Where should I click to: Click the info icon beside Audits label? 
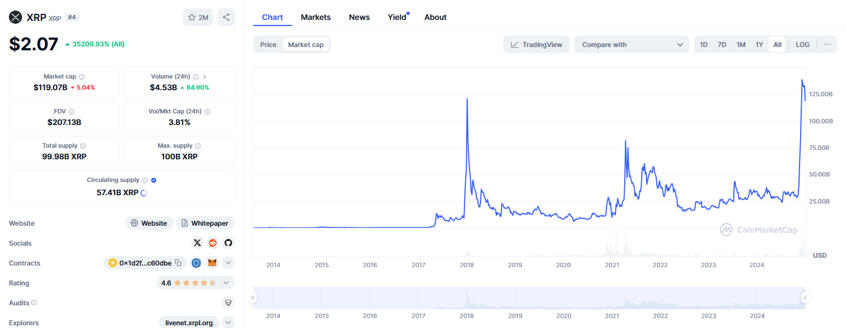pyautogui.click(x=34, y=303)
